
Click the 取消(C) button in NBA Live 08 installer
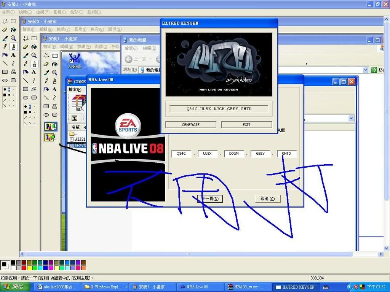pyautogui.click(x=268, y=198)
